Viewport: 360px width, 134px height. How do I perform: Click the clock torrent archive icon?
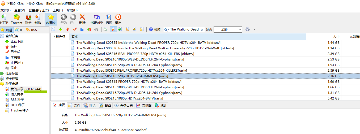click(105, 29)
